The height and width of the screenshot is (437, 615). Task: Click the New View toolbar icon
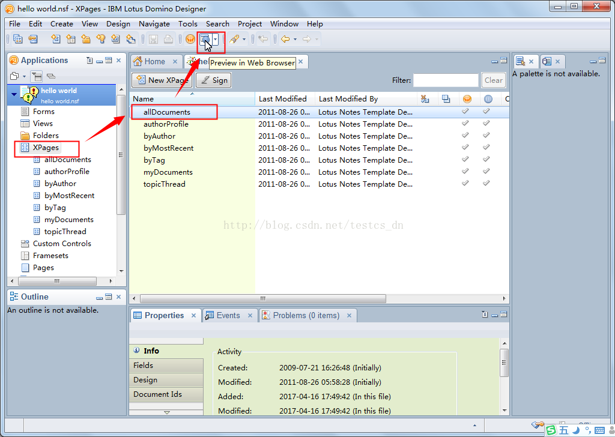tap(71, 39)
